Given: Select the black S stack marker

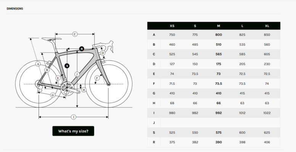Looking at the screenshot, I should [67, 66].
